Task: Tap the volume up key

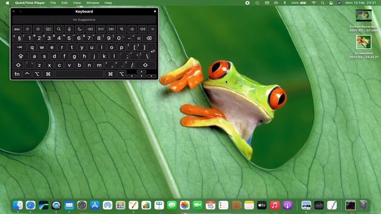Action: pyautogui.click(x=142, y=29)
